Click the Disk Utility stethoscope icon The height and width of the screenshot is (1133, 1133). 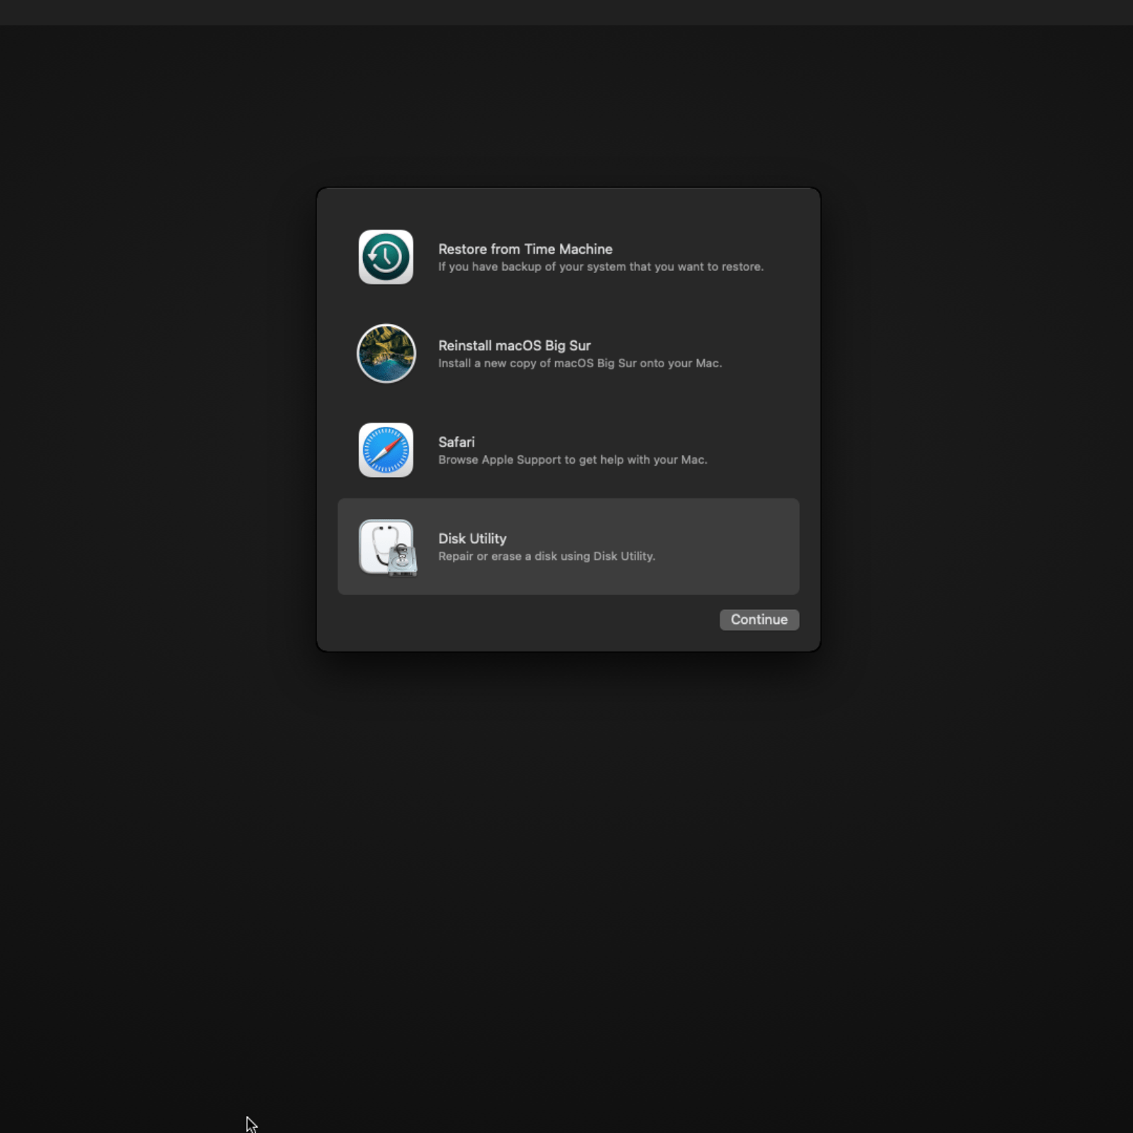(x=387, y=547)
